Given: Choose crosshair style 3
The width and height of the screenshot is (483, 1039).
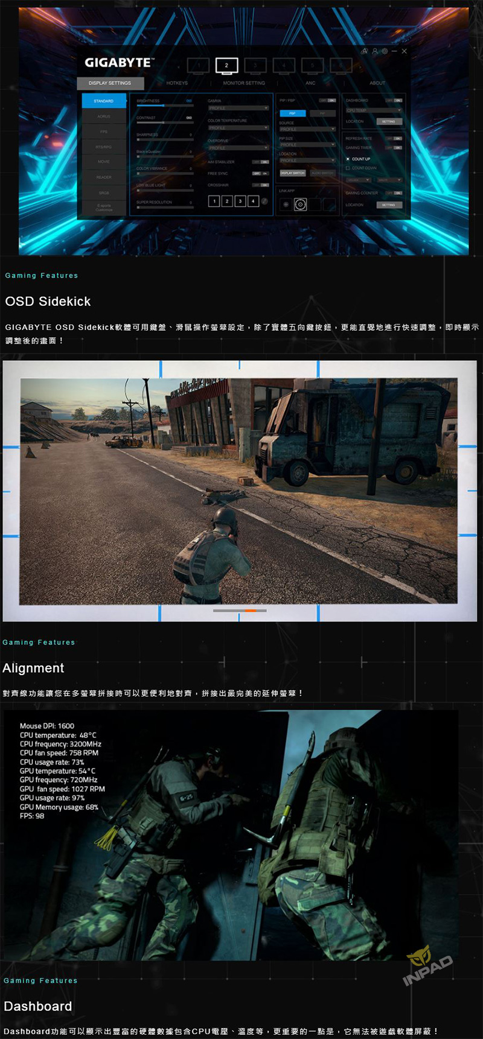Looking at the screenshot, I should coord(240,201).
